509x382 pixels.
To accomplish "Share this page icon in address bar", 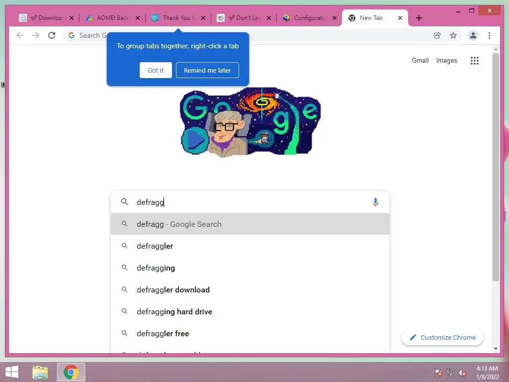I will point(437,35).
